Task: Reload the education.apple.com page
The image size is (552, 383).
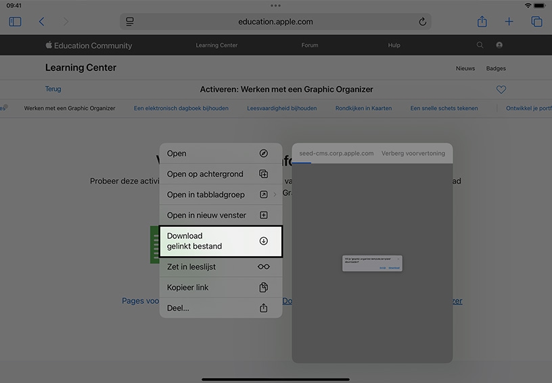Action: tap(422, 22)
